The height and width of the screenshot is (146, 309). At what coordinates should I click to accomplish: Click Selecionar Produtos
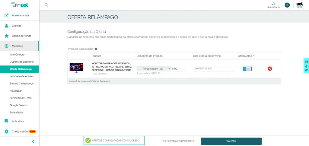[178, 141]
